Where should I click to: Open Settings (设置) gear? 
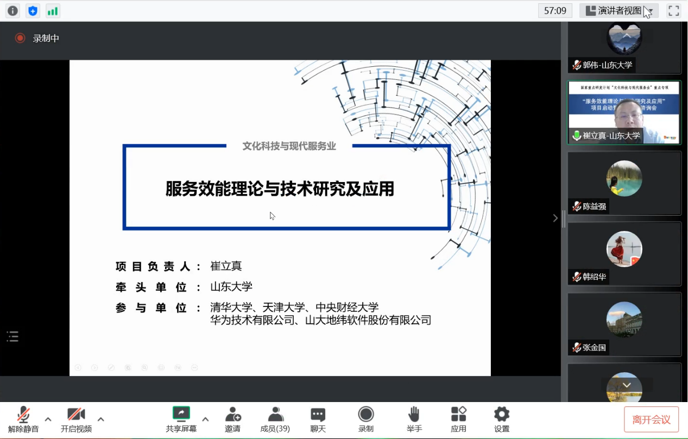tap(501, 419)
